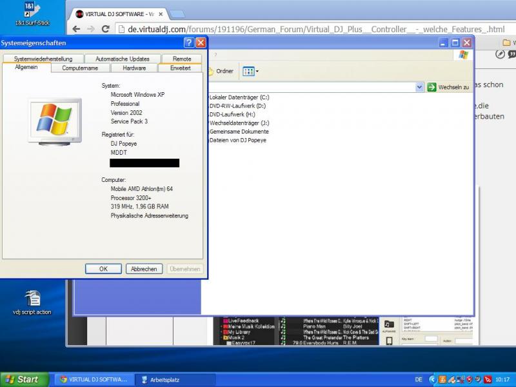The height and width of the screenshot is (387, 516).
Task: Click the browser forward arrow
Action: tap(91, 29)
